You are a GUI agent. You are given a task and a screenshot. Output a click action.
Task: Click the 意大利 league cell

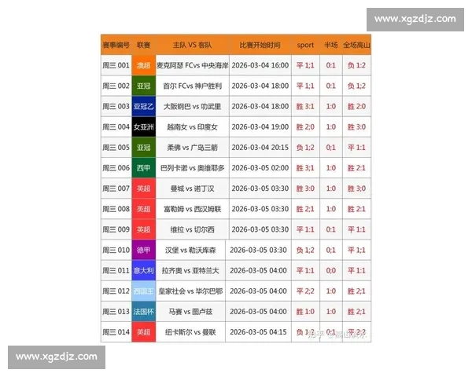[x=144, y=270]
